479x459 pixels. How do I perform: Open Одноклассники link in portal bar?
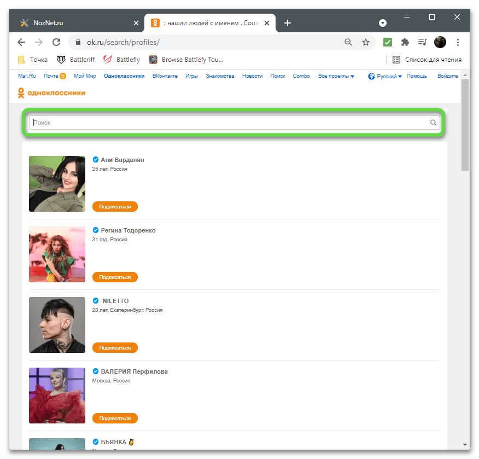point(124,76)
